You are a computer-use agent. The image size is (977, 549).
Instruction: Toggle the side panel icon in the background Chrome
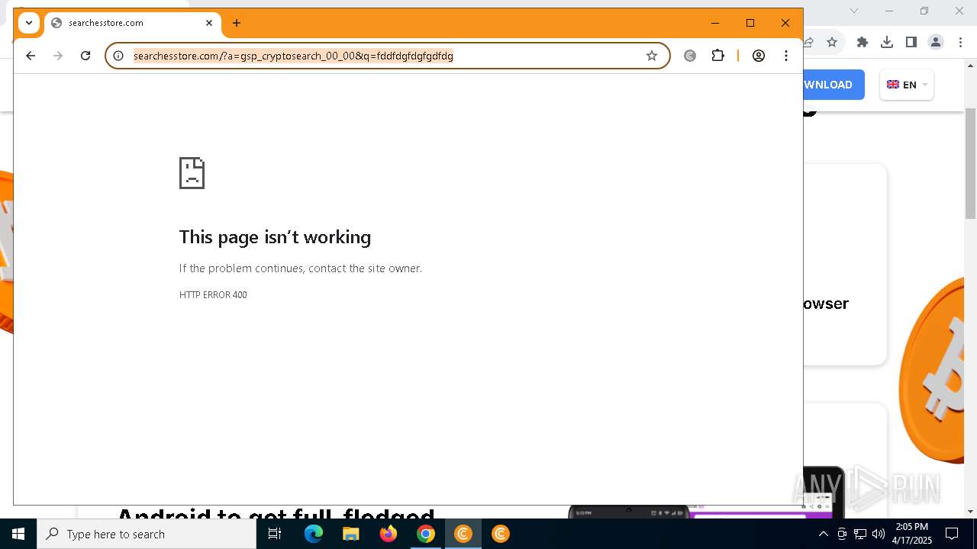911,43
